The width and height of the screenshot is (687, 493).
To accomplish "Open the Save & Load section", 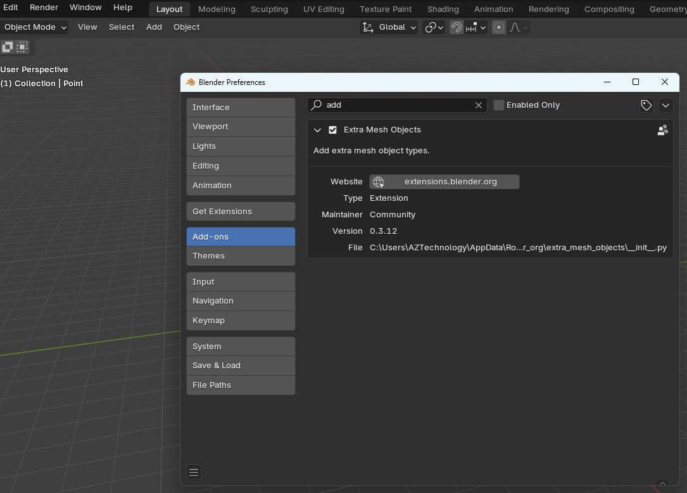I will click(241, 366).
